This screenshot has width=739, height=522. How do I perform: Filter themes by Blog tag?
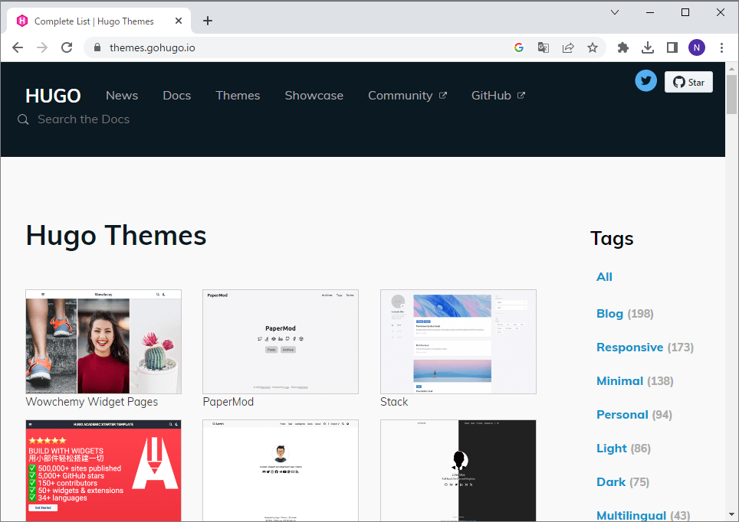point(609,313)
